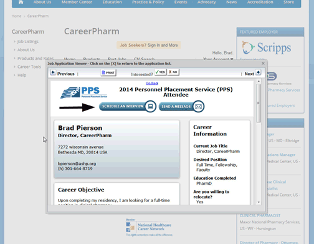
Task: Click the viewer's vertical scrollbar thumb
Action: coord(259,103)
